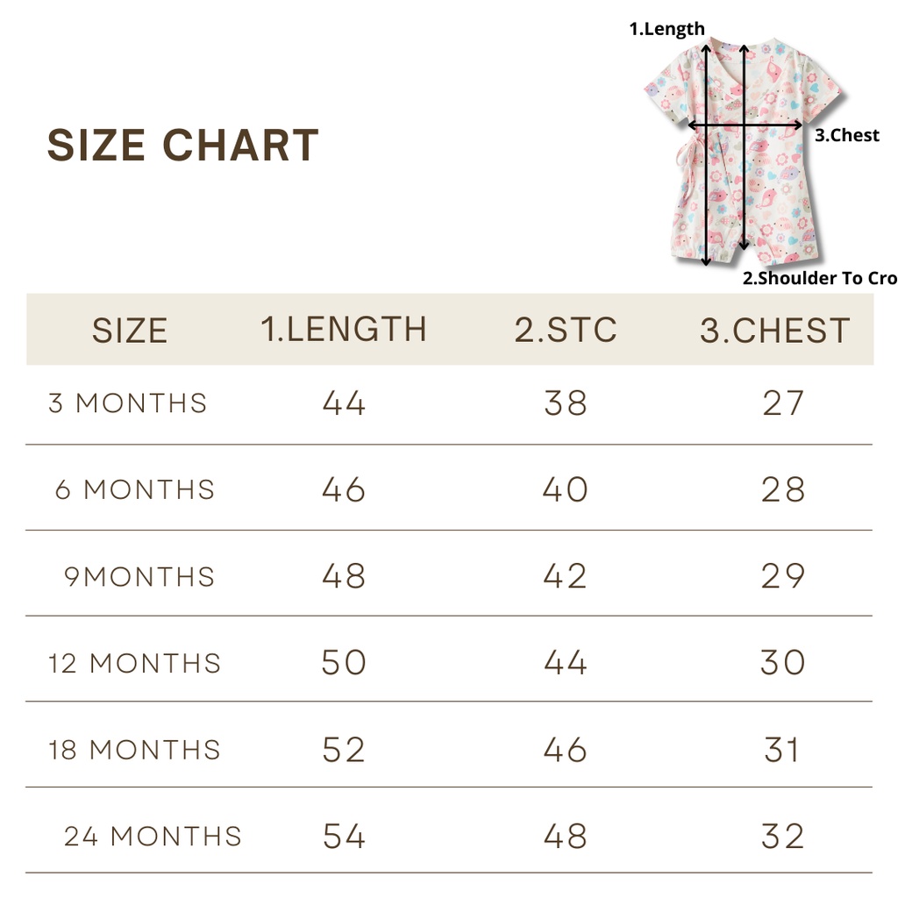
Task: Select the 1.LENGTH column header
Action: [x=344, y=330]
